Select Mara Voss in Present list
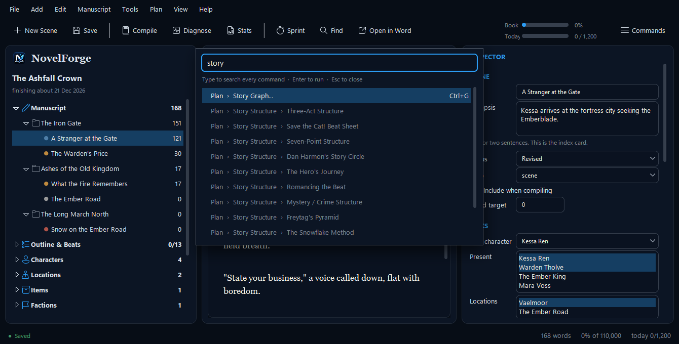 pyautogui.click(x=587, y=286)
